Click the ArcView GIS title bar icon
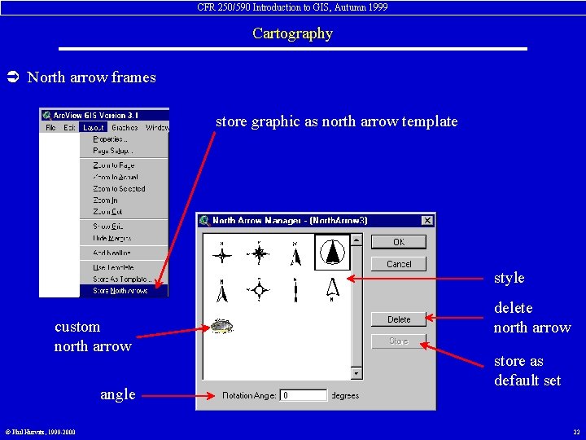Image resolution: width=586 pixels, height=440 pixels. [x=46, y=115]
